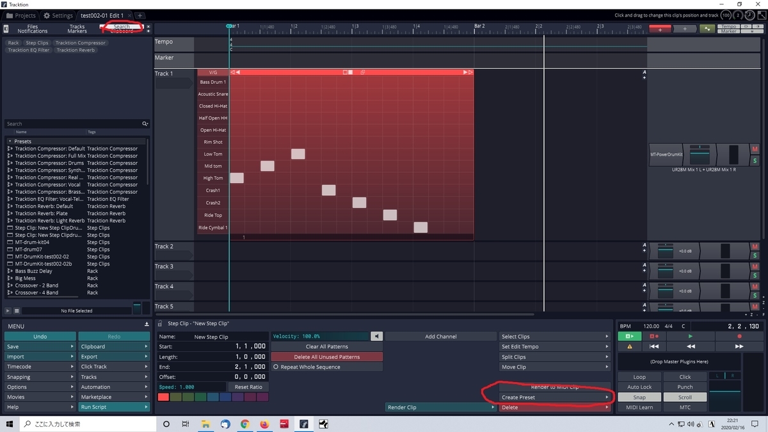
Task: Return to start with the rewind-to-start button
Action: pos(653,346)
